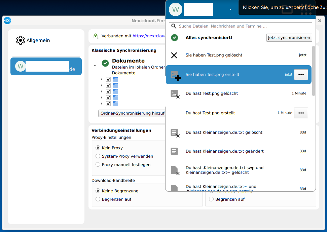The height and width of the screenshot is (232, 327).
Task: Click the Sie haben Test.png erstellt entry text
Action: point(213,75)
